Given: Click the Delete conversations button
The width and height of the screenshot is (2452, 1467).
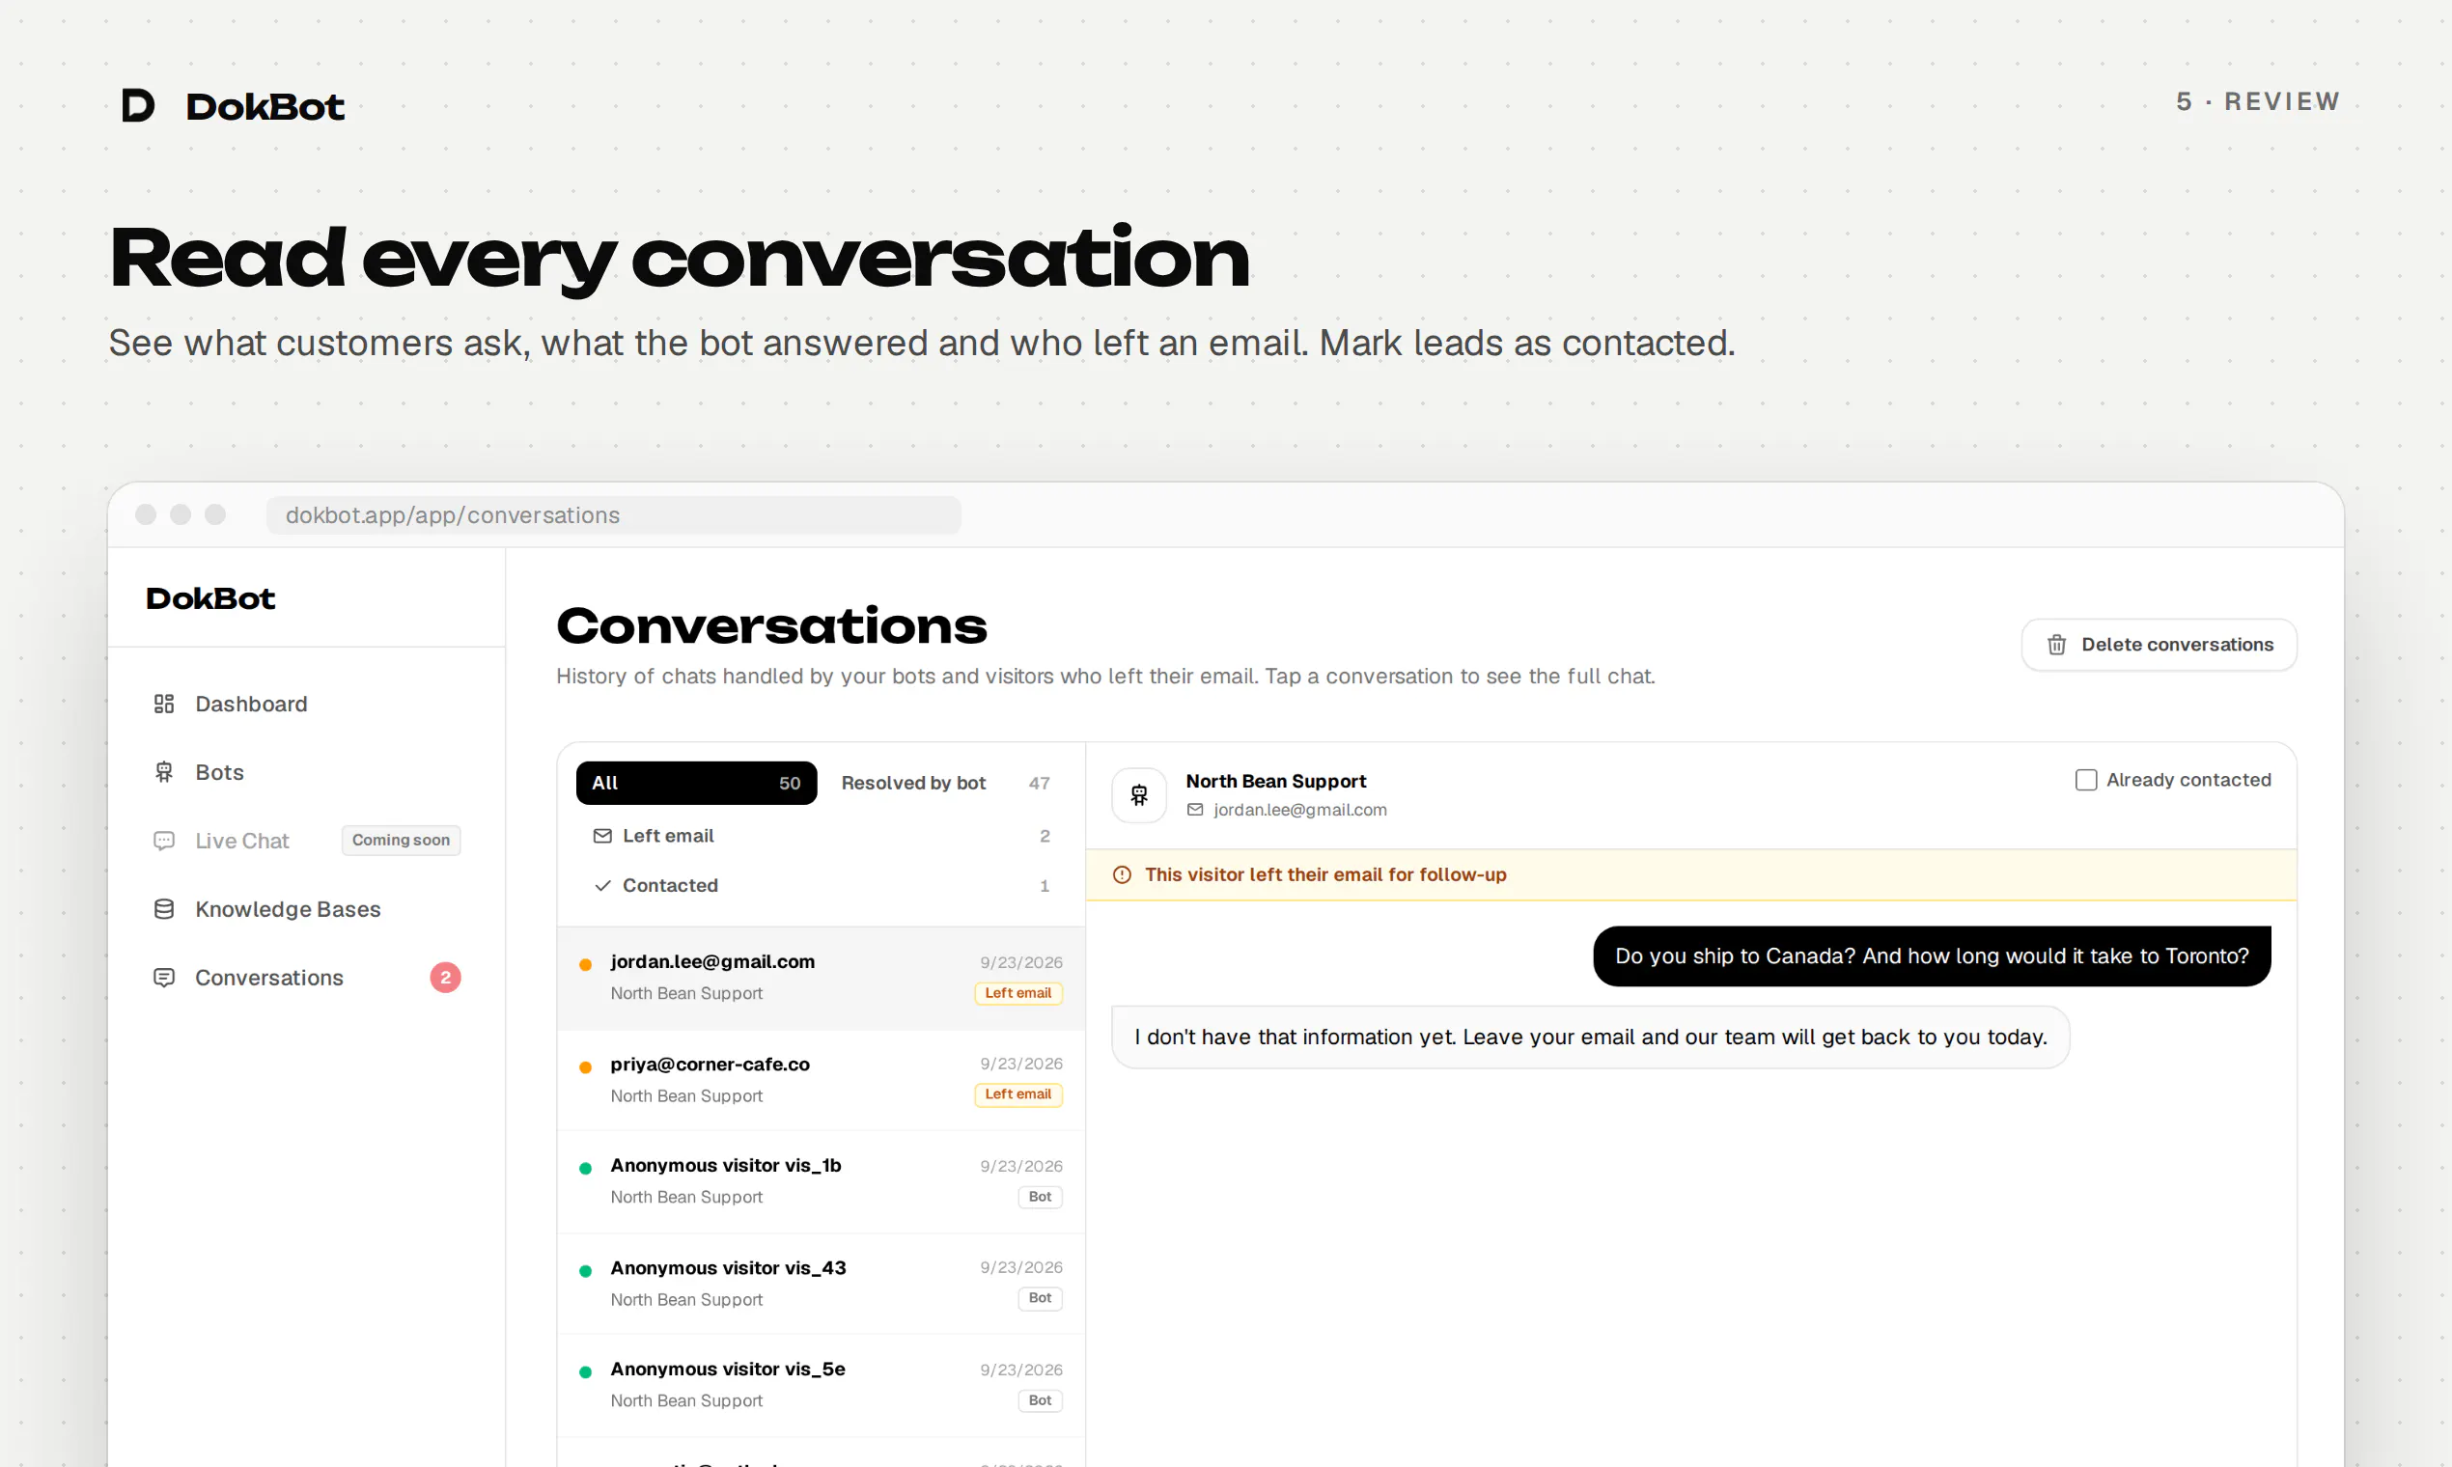Looking at the screenshot, I should [x=2159, y=645].
